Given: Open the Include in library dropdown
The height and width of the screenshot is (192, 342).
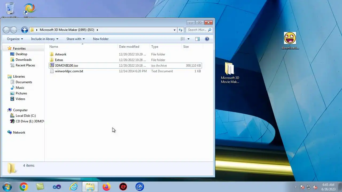Looking at the screenshot, I should [45, 39].
